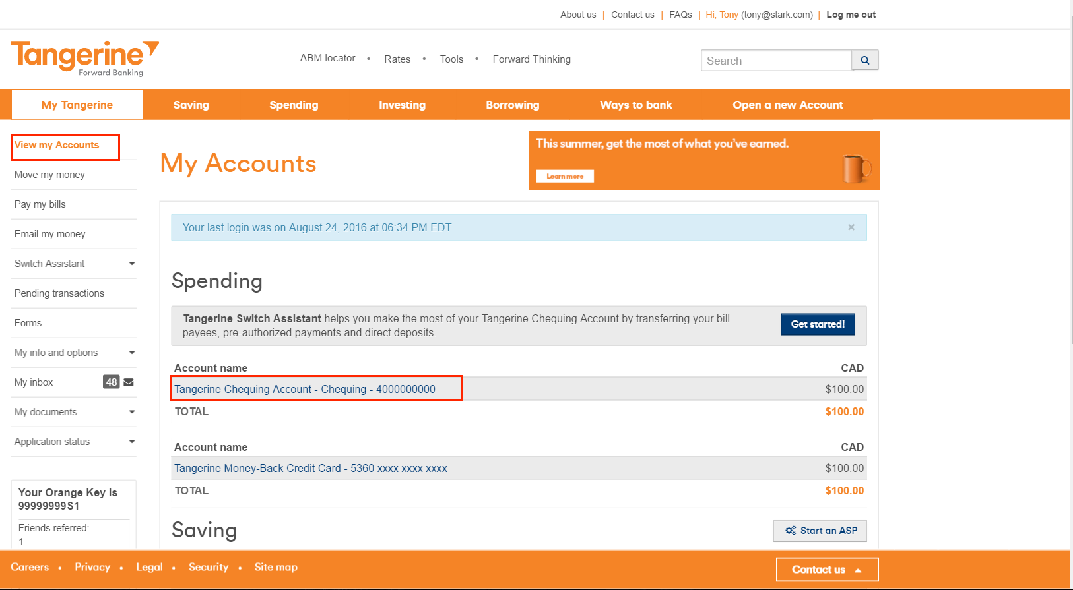Viewport: 1073px width, 590px height.
Task: Select Move my money
Action: point(49,175)
